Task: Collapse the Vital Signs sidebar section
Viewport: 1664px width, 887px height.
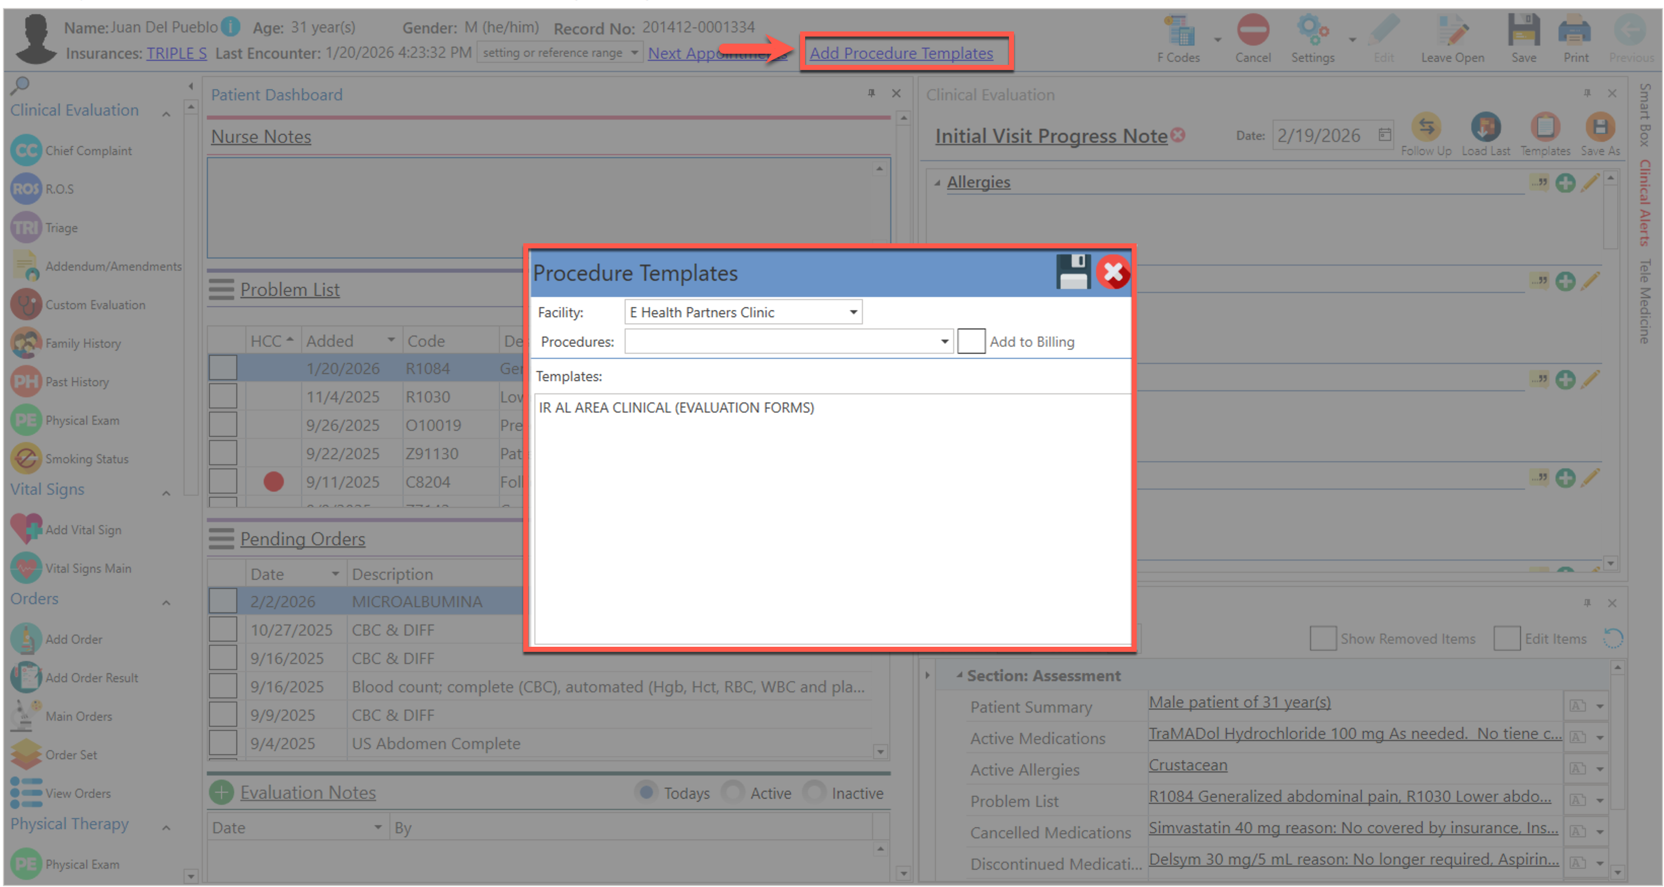Action: (166, 494)
